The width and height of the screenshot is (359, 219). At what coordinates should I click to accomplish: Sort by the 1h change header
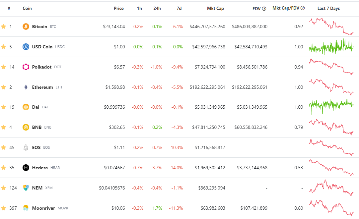[139, 8]
